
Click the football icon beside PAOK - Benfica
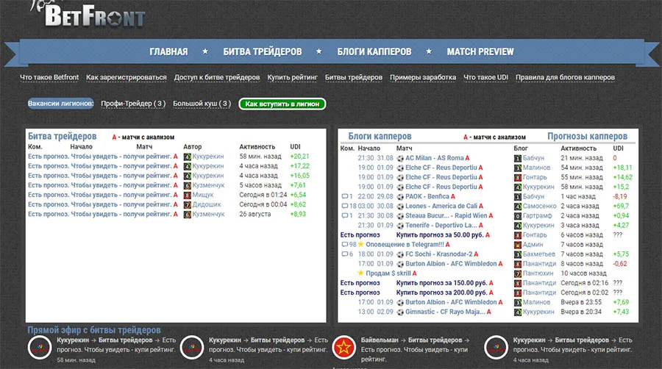[x=400, y=197]
